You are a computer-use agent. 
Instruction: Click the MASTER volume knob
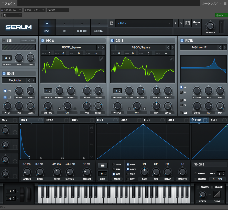coord(210,26)
